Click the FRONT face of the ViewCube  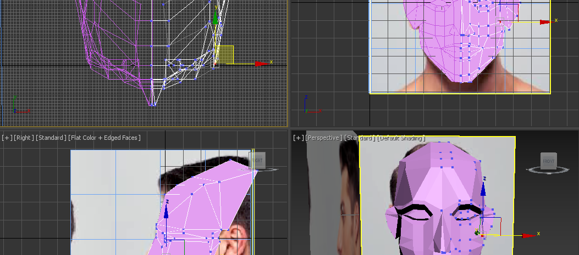(x=548, y=161)
